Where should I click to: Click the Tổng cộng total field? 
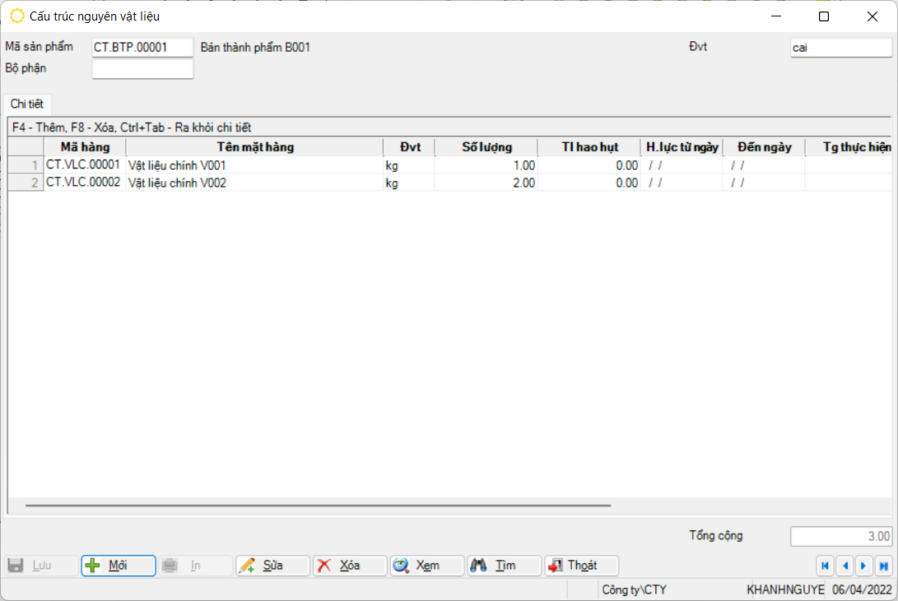[x=840, y=537]
